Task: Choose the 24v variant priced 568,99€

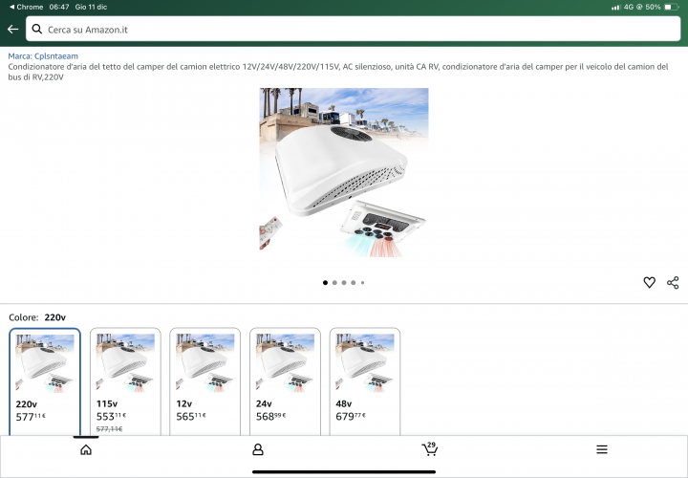Action: pos(285,381)
